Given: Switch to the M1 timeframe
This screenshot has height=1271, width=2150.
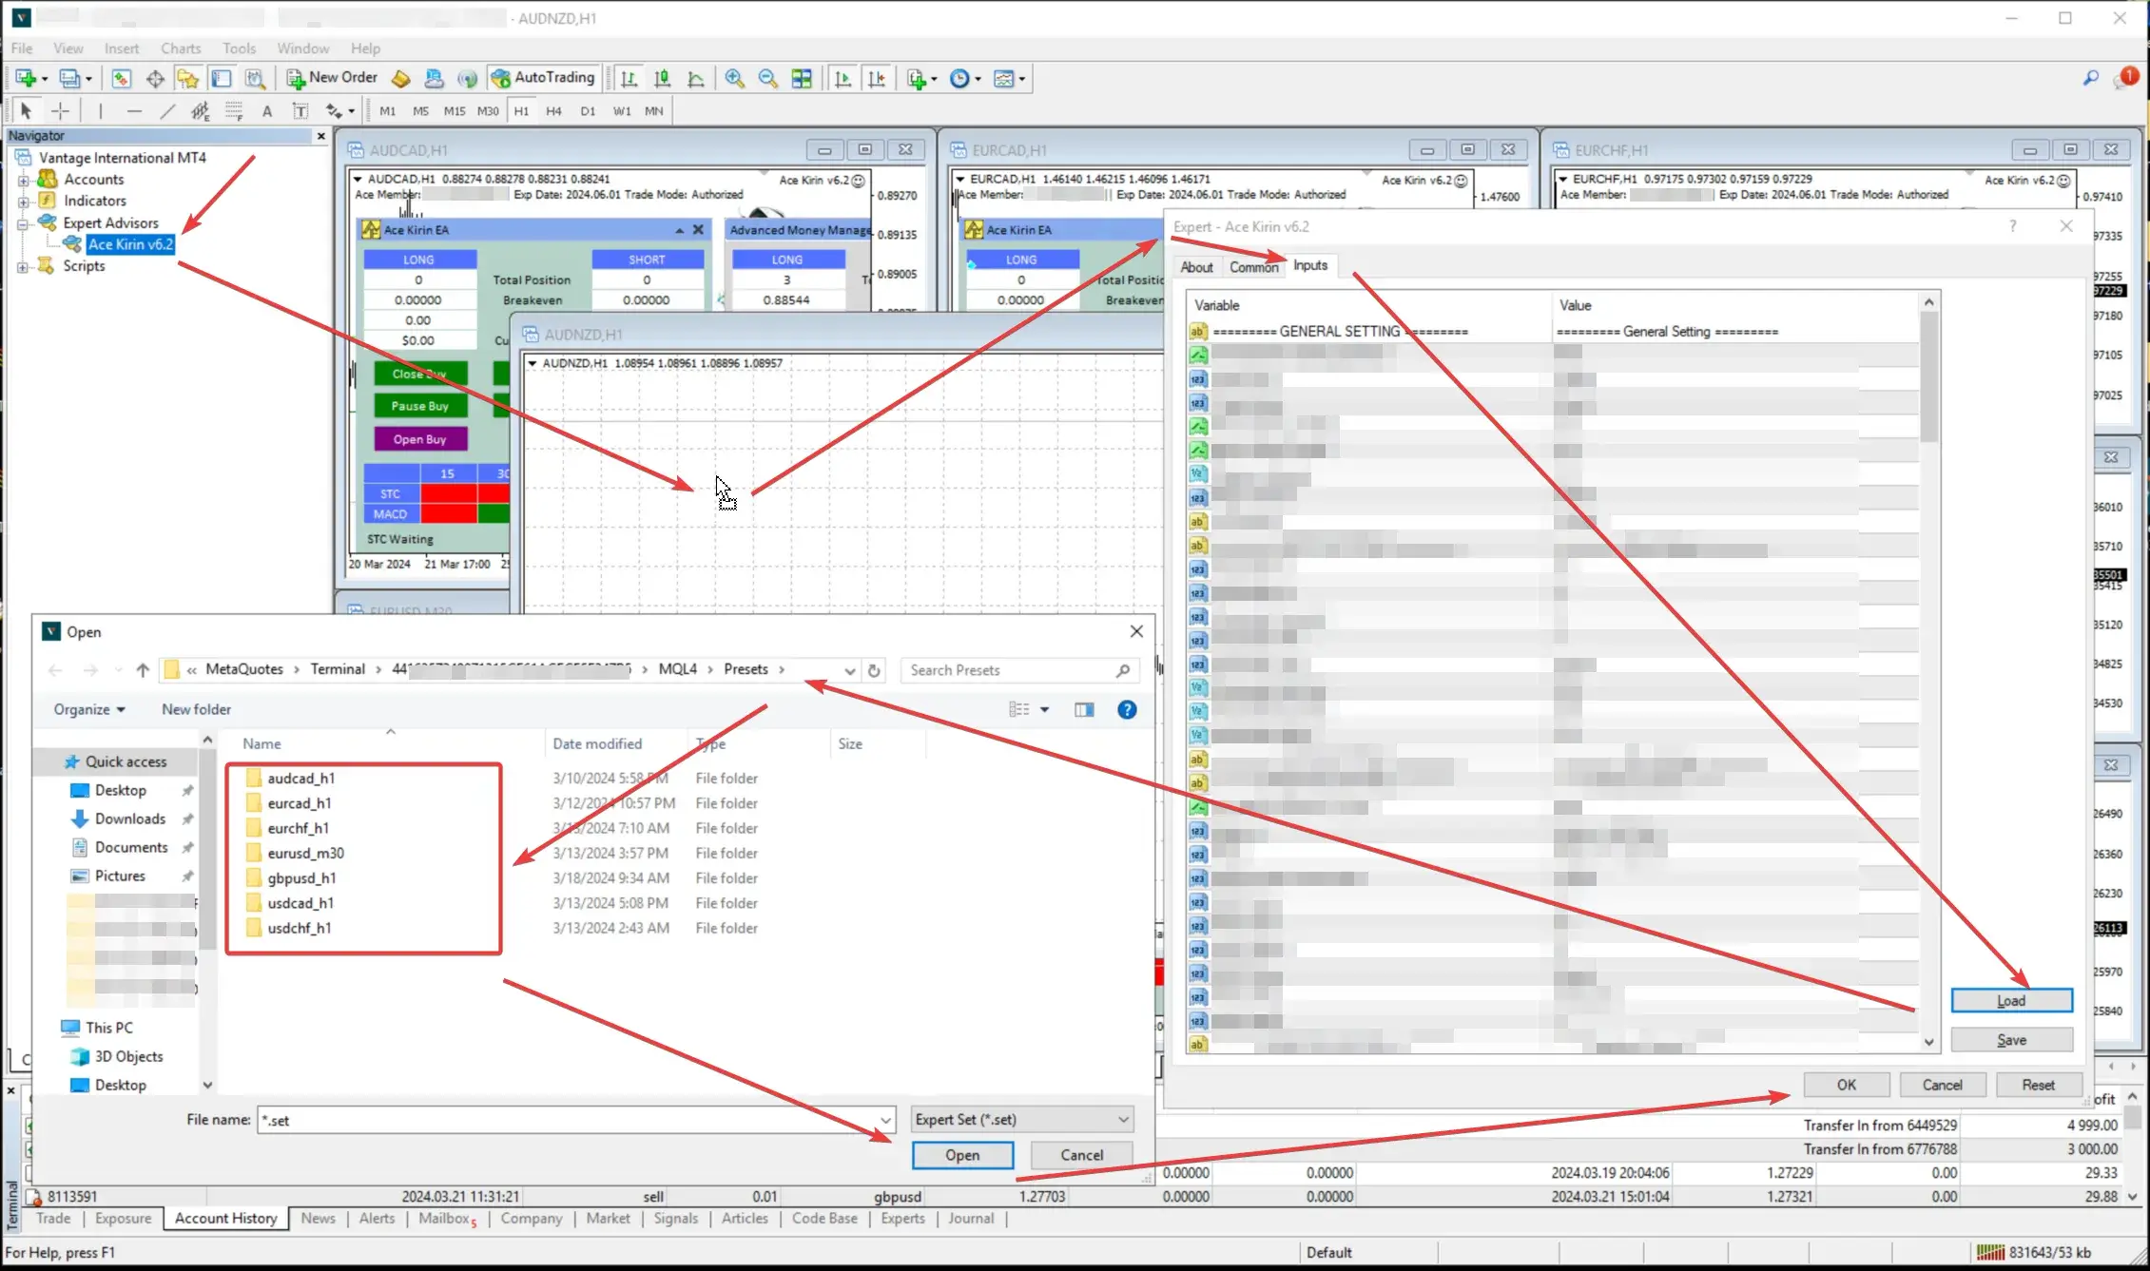Looking at the screenshot, I should [x=388, y=111].
